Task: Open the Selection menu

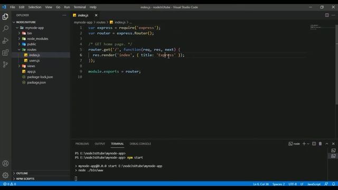Action: [35, 7]
